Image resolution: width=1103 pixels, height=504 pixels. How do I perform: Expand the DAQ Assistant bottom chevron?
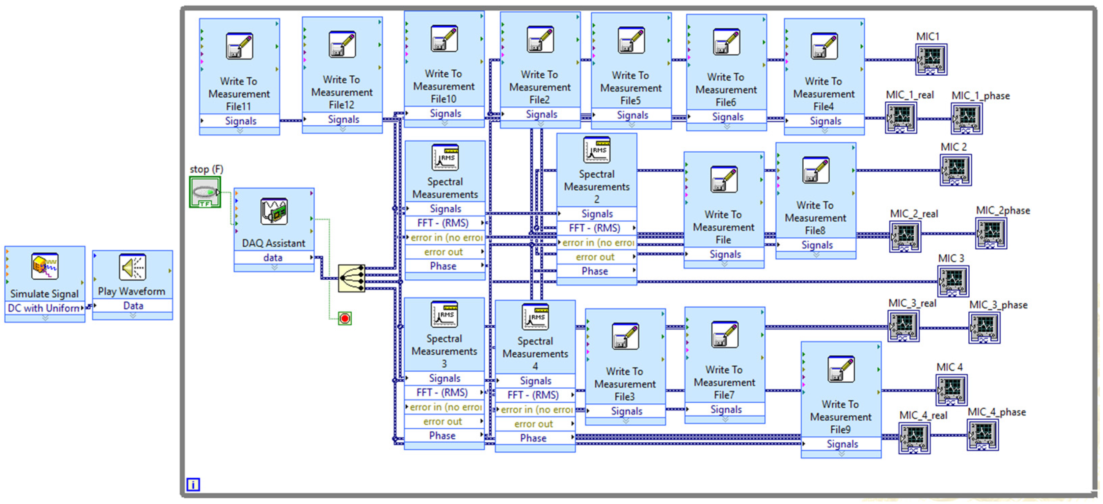point(274,268)
